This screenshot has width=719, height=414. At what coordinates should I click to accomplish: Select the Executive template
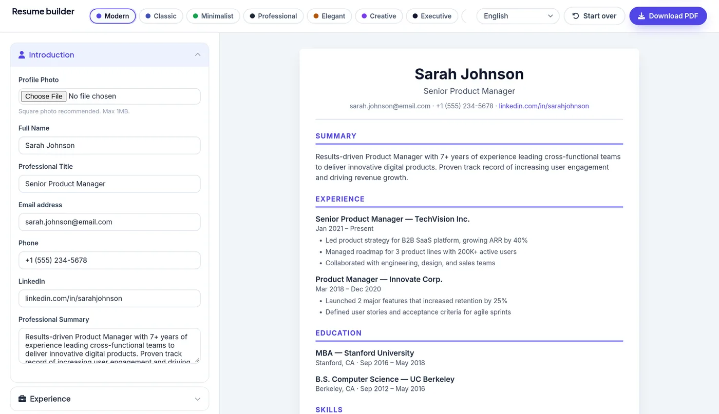coord(432,16)
